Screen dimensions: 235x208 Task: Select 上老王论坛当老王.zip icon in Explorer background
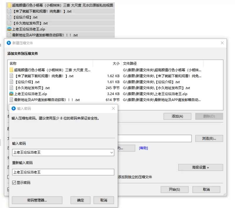(x=9, y=29)
